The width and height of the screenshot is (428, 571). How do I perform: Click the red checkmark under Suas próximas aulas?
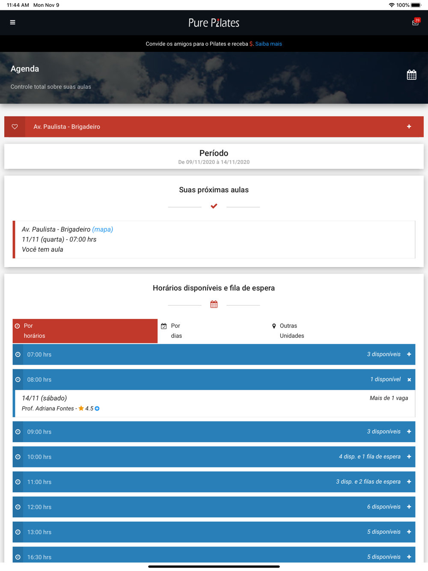tap(214, 206)
